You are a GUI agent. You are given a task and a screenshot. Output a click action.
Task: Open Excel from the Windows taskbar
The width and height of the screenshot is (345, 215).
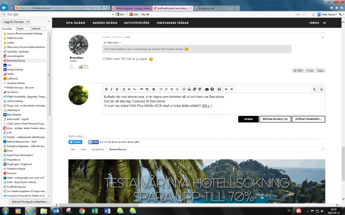coord(94,210)
